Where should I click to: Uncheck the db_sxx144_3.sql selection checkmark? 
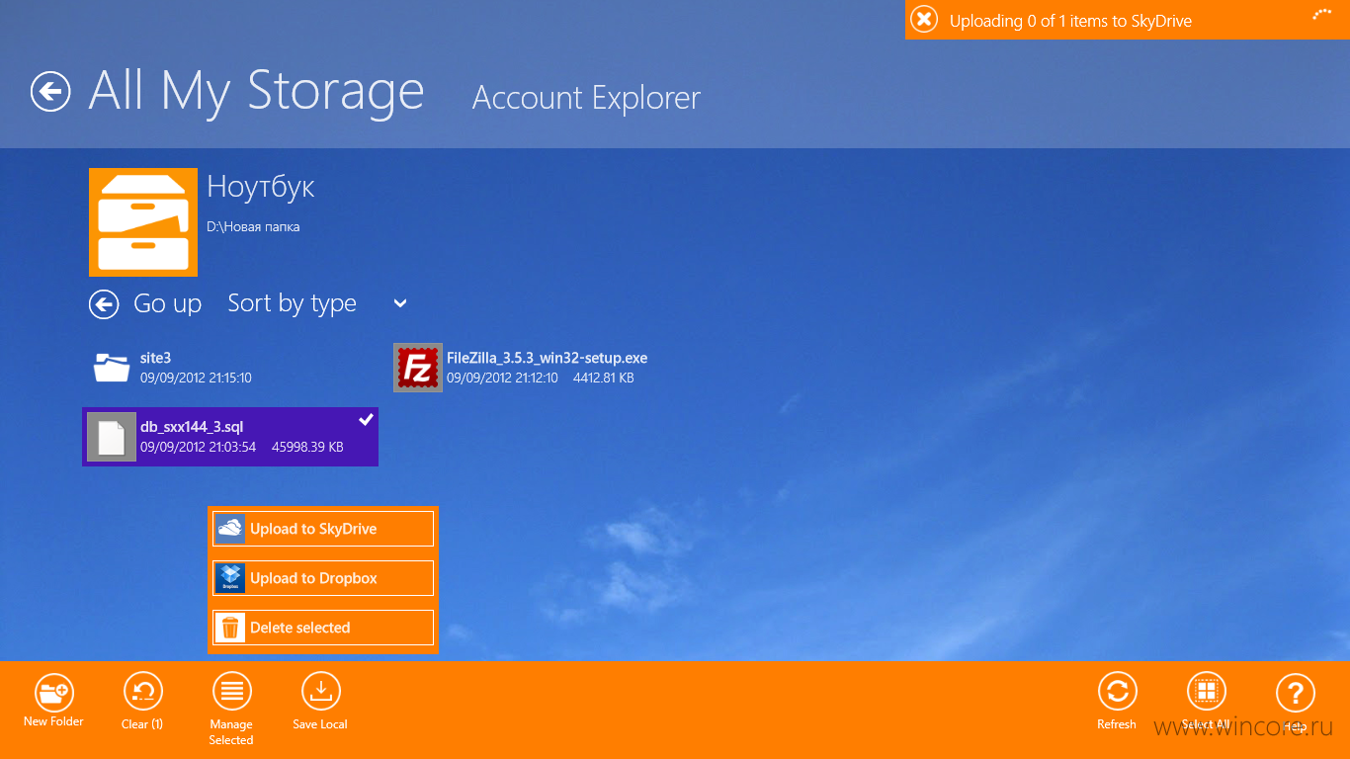point(366,420)
